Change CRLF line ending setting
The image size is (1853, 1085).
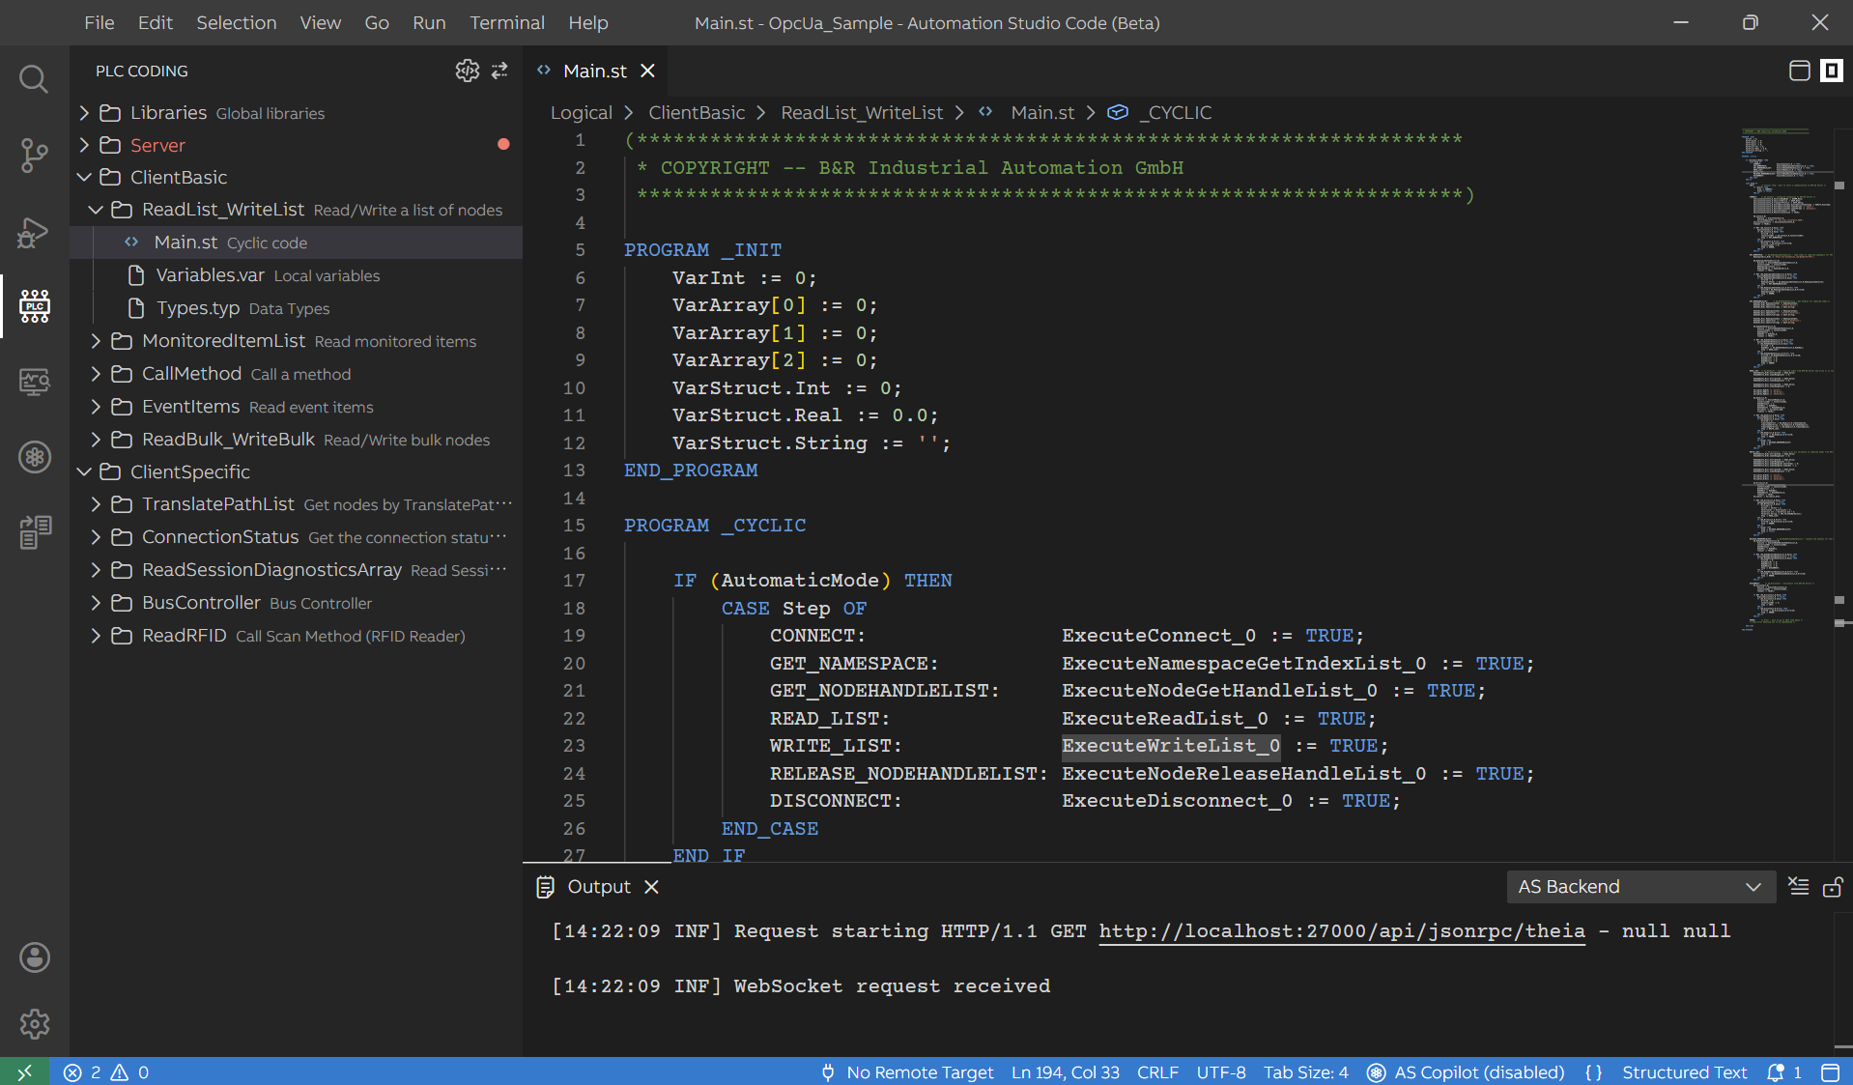point(1157,1071)
